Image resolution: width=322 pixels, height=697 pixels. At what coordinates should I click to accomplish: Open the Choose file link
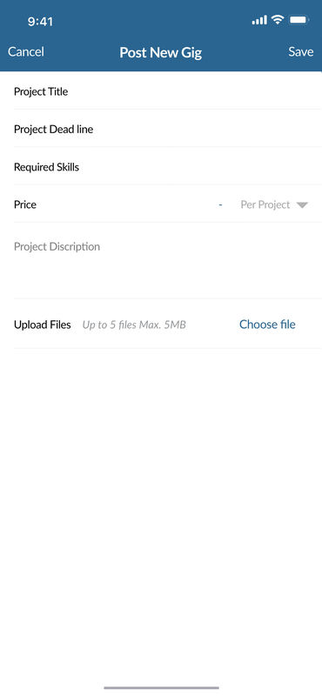click(267, 325)
